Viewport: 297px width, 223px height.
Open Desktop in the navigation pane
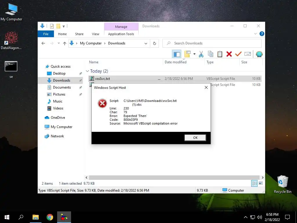59,73
